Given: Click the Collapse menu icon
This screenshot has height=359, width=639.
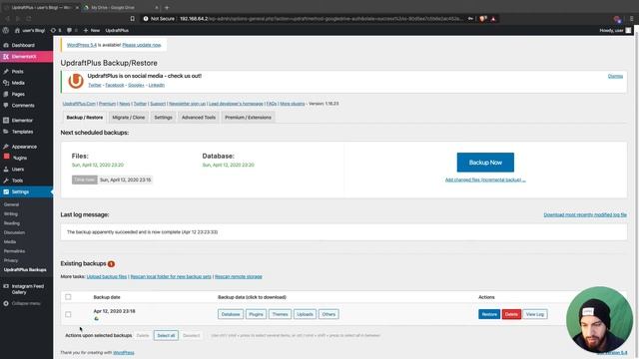Looking at the screenshot, I should click(6, 303).
